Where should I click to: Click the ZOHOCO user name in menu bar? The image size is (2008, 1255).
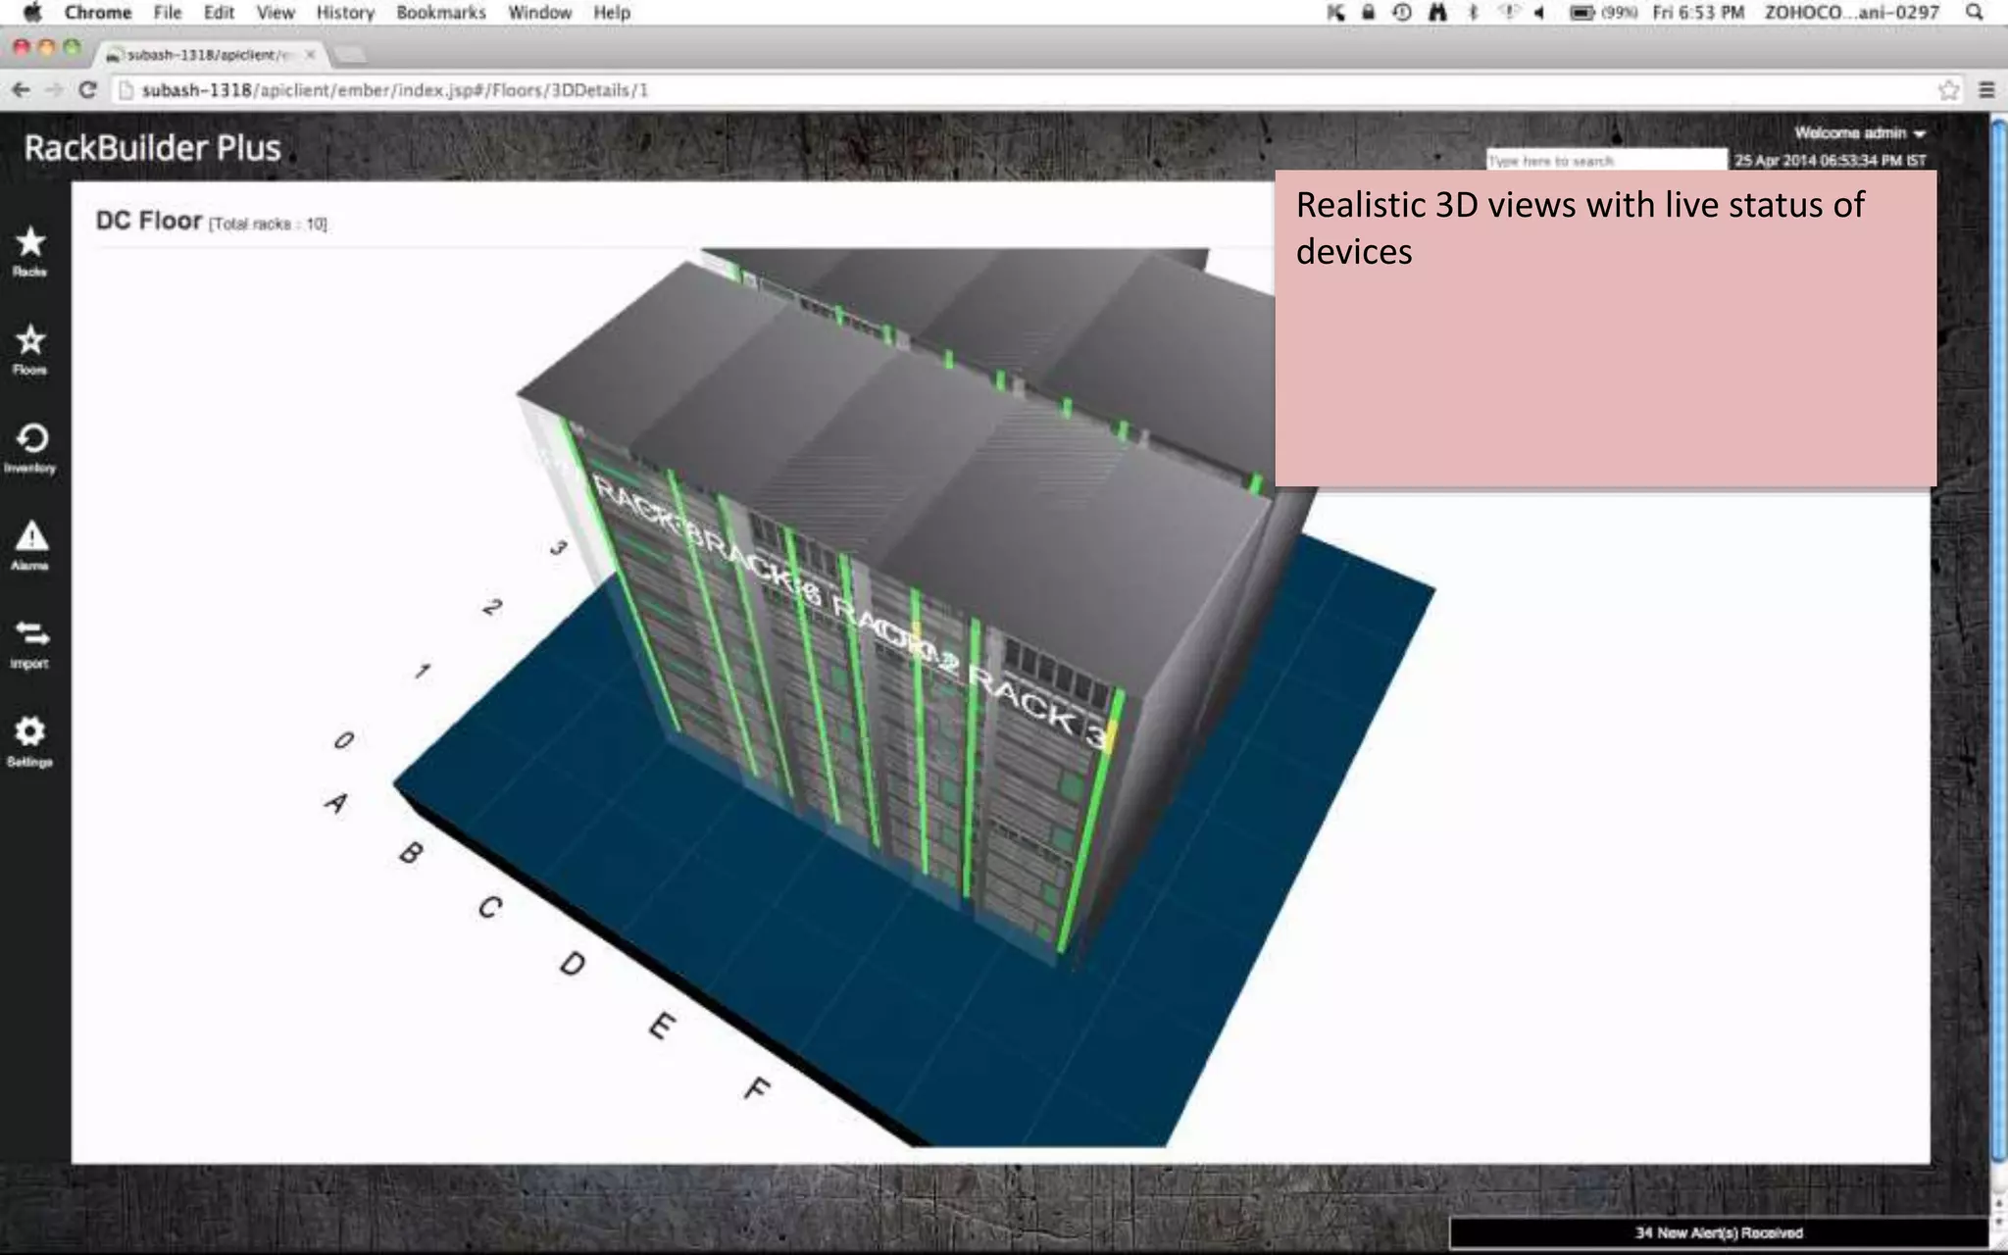tap(1852, 13)
